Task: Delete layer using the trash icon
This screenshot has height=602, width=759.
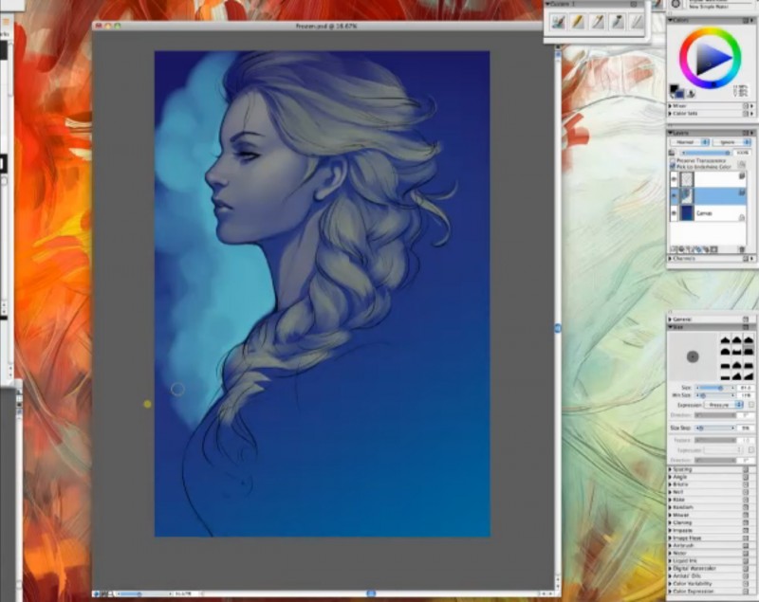Action: coord(742,249)
